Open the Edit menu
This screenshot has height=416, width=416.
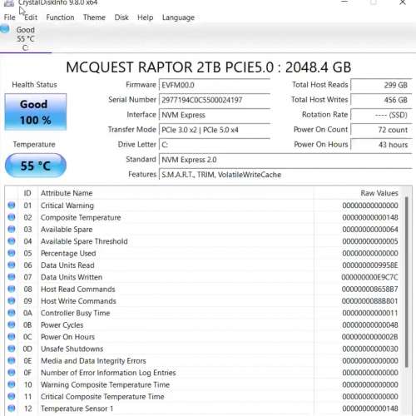[31, 17]
